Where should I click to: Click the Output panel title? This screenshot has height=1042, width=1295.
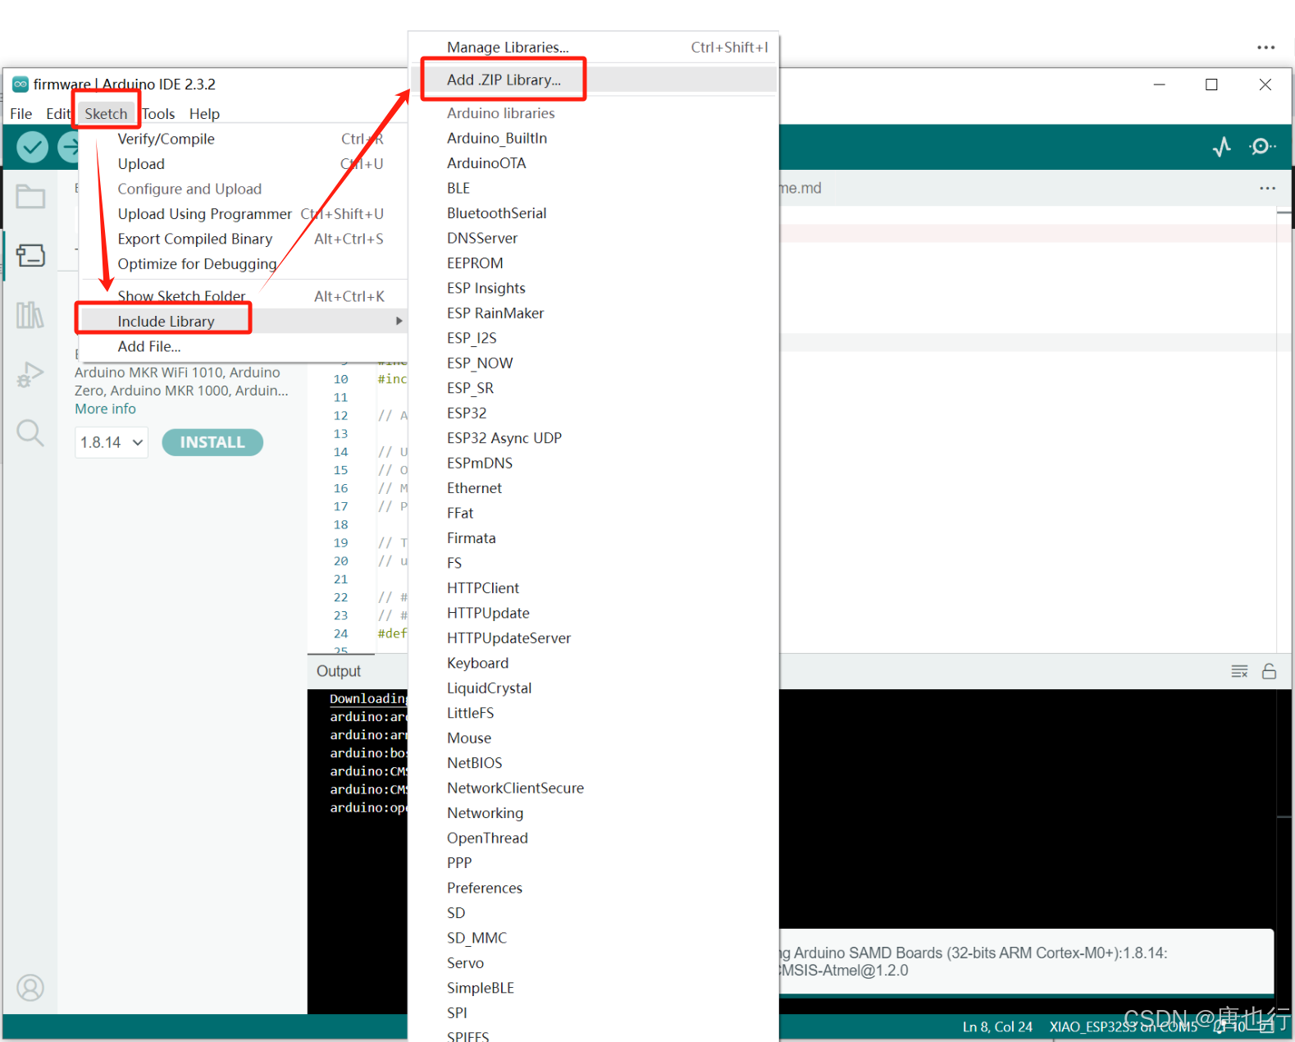coord(339,671)
